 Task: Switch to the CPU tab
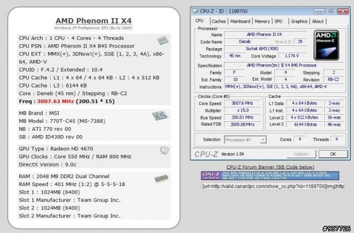tap(199, 21)
